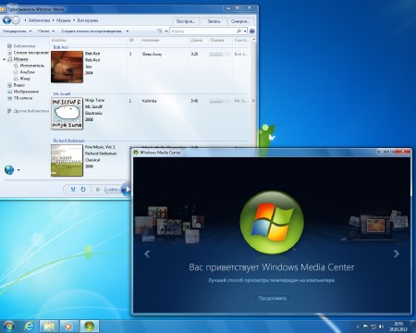Sort by the Оценка column header

click(217, 40)
